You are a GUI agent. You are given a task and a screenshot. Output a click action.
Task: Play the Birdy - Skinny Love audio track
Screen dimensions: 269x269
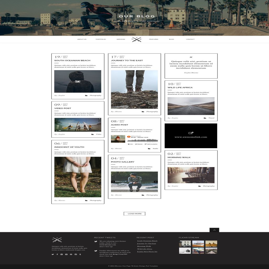[129, 137]
